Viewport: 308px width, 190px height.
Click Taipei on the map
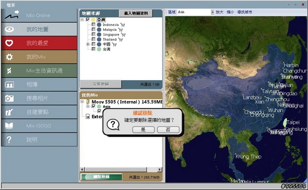point(293,122)
